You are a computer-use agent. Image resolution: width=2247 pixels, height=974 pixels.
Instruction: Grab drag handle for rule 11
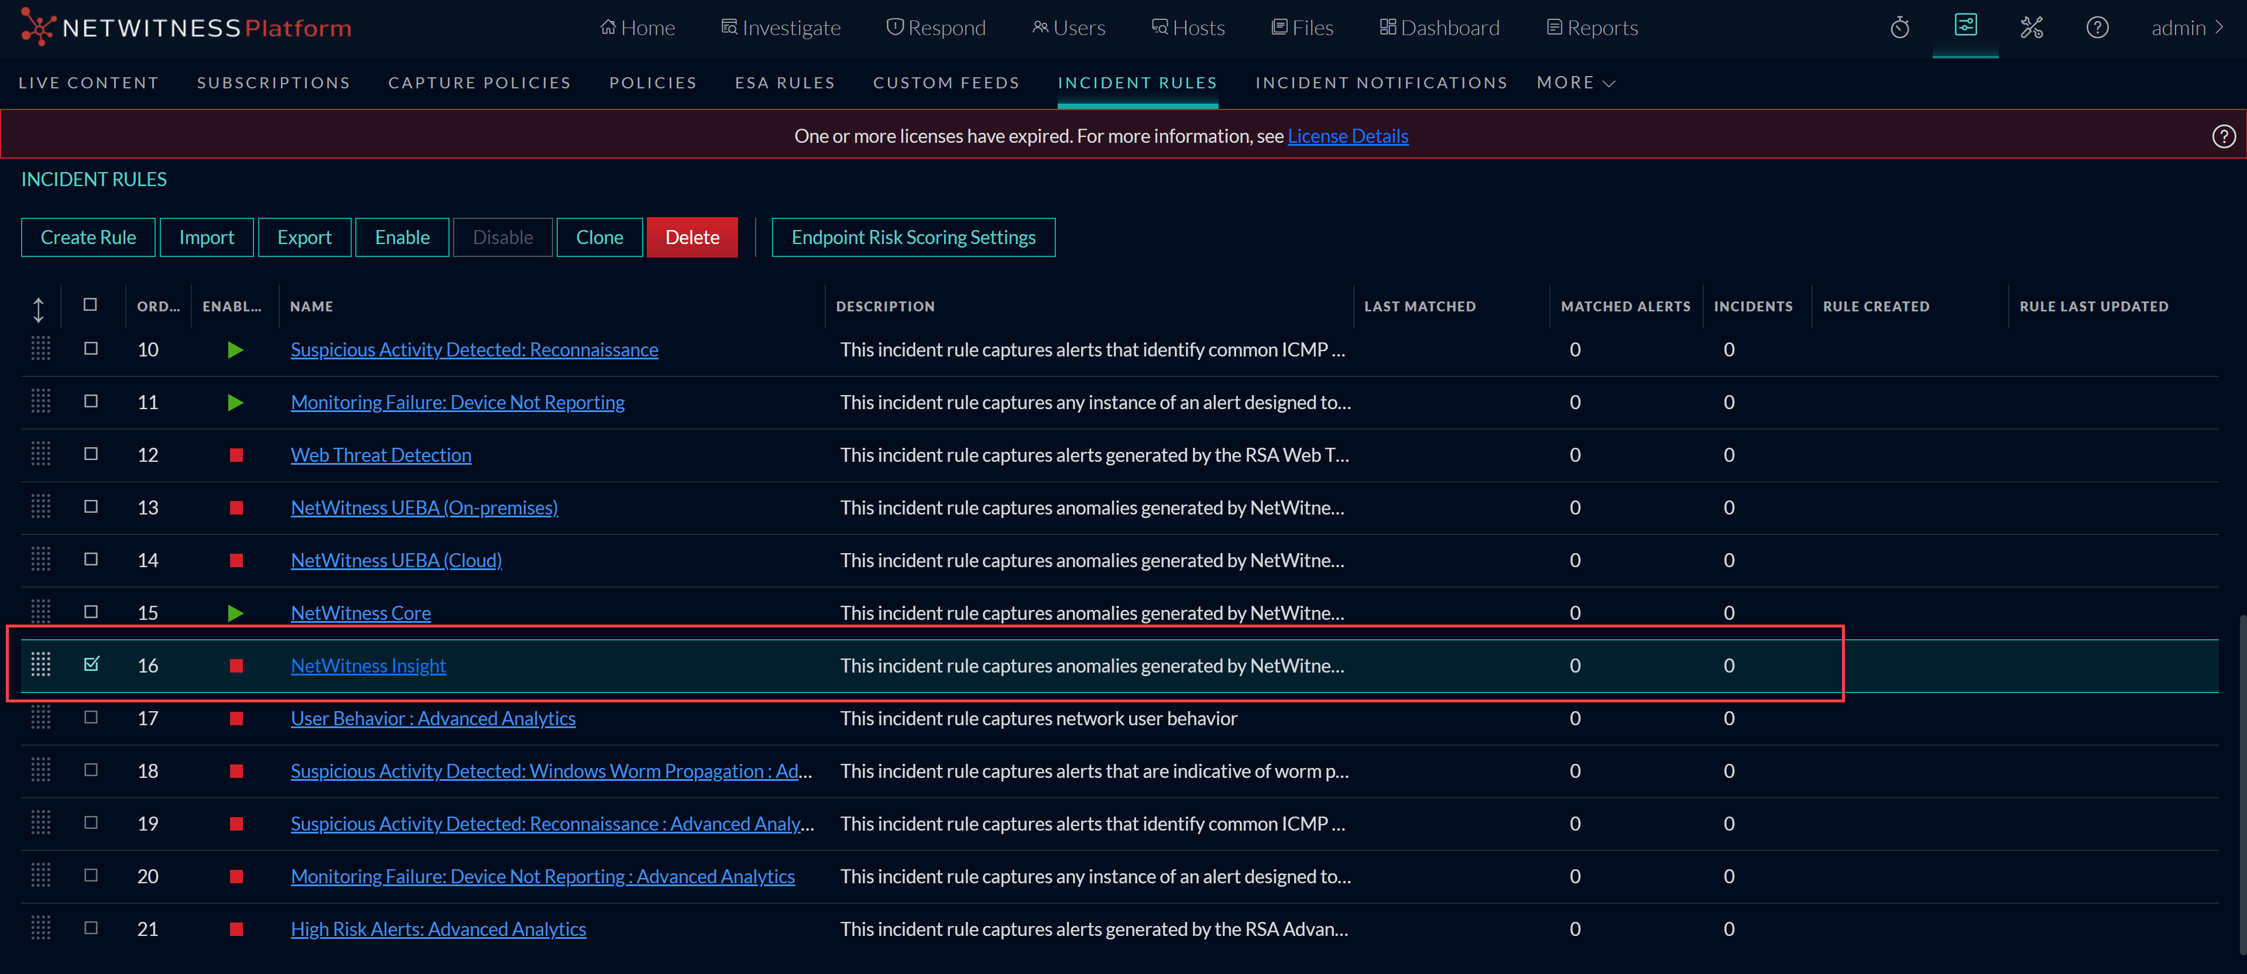tap(41, 402)
